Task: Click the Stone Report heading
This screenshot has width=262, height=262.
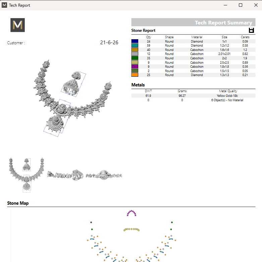Action: (x=143, y=30)
